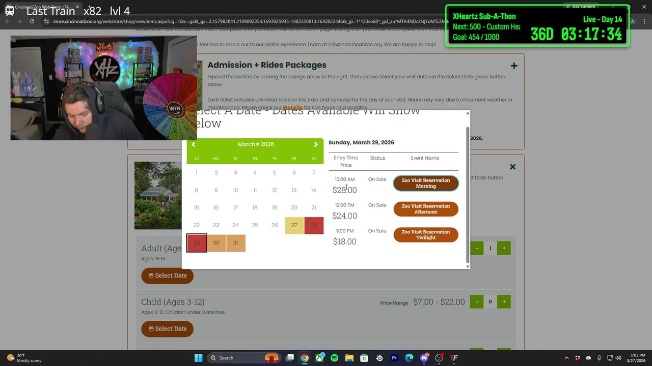652x366 pixels.
Task: Click the address bar URL
Action: click(x=250, y=21)
